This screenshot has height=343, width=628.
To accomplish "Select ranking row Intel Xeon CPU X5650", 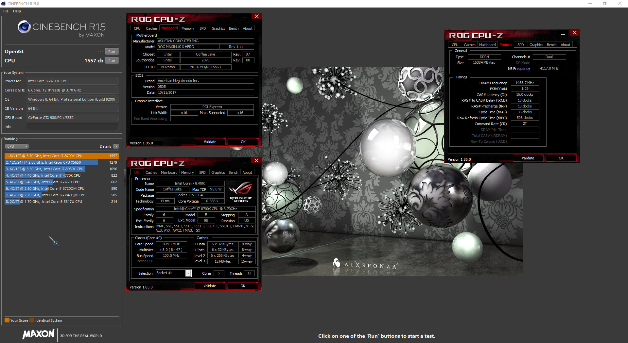I will [61, 162].
